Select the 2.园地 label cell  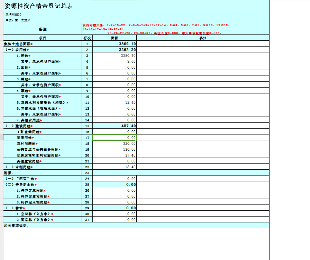click(x=43, y=67)
